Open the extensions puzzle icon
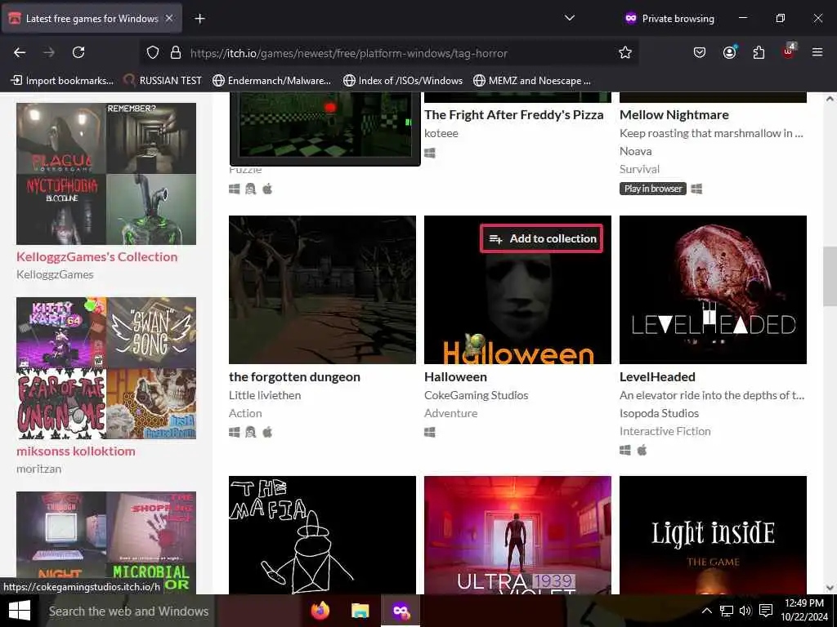Image resolution: width=837 pixels, height=627 pixels. click(759, 52)
